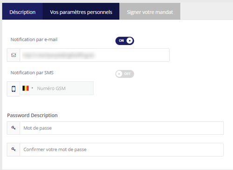Click the ON text in email toggle
This screenshot has width=233, height=170.
(121, 41)
